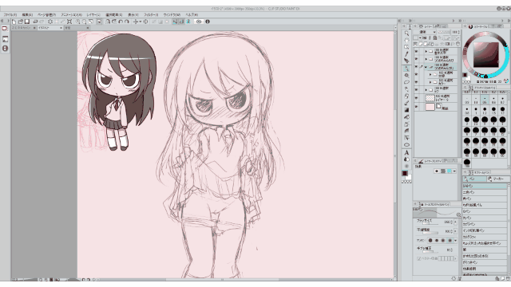Select the brush tool in tool palette
The width and height of the screenshot is (511, 287).
pyautogui.click(x=406, y=103)
